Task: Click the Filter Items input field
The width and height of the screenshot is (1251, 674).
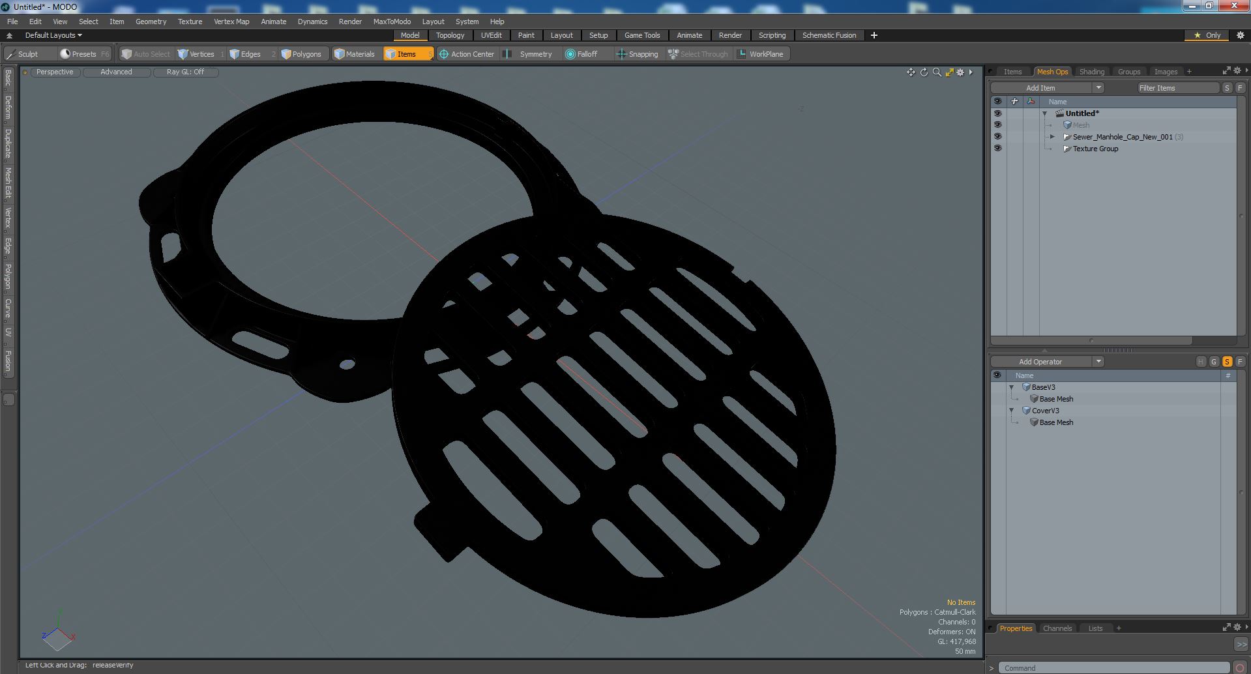Action: (x=1178, y=88)
